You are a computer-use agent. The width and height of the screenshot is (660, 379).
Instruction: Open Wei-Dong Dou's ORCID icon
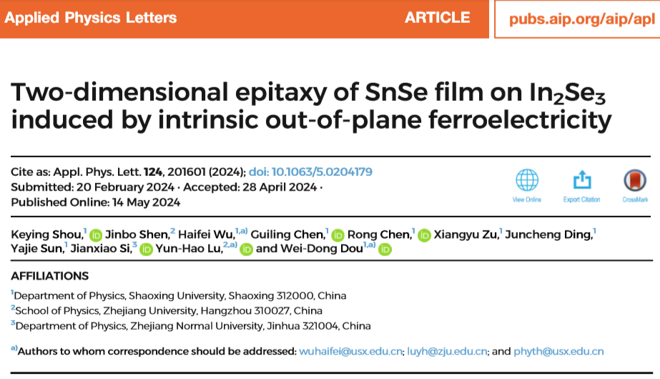click(x=385, y=249)
